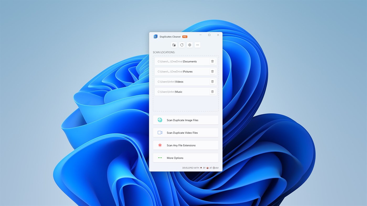This screenshot has height=206, width=367.
Task: Open the settings gear
Action: pyautogui.click(x=189, y=45)
